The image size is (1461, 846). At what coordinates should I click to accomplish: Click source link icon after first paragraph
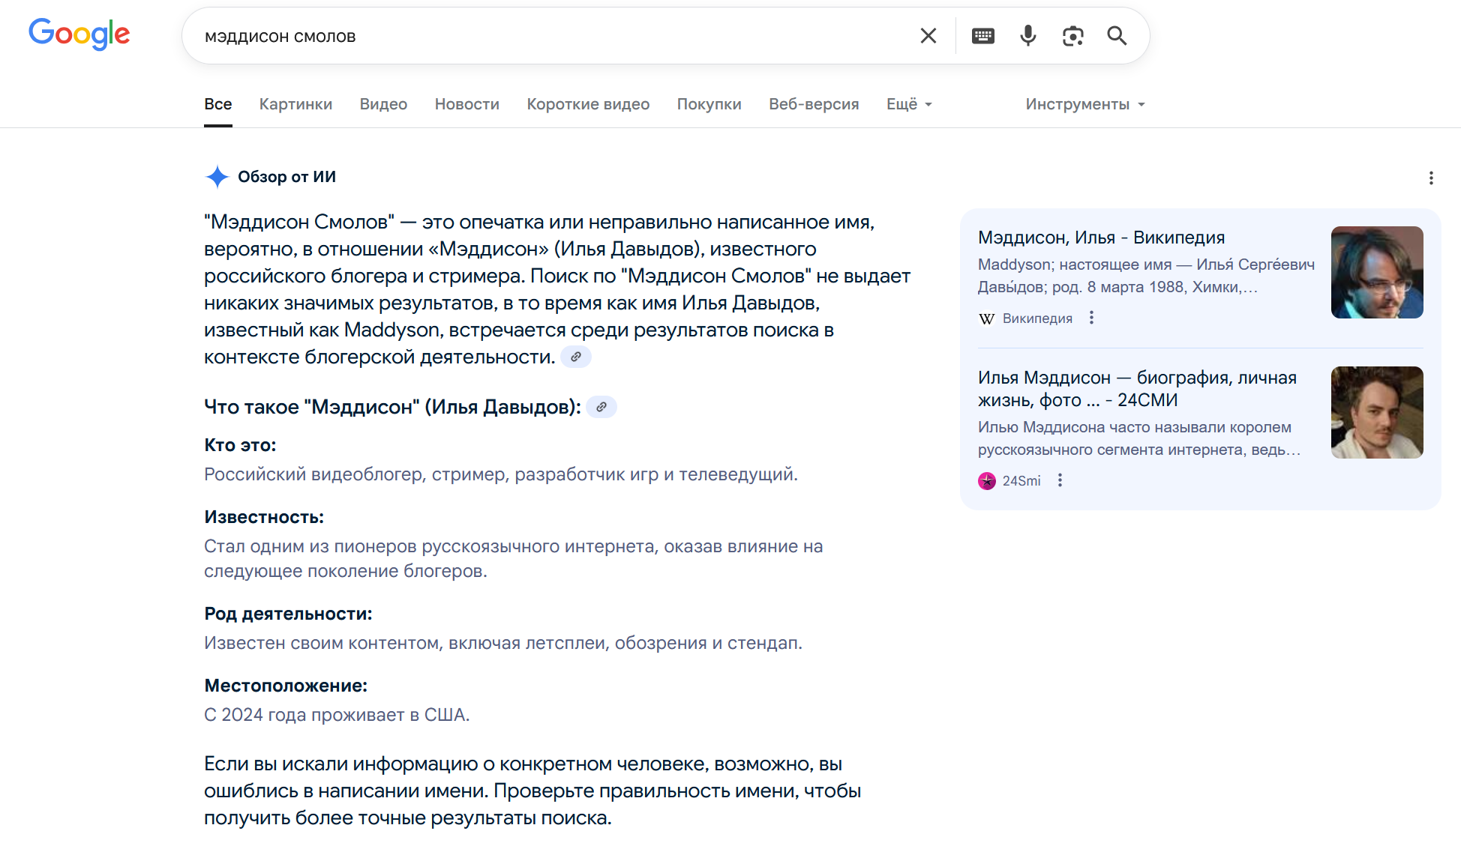click(575, 357)
